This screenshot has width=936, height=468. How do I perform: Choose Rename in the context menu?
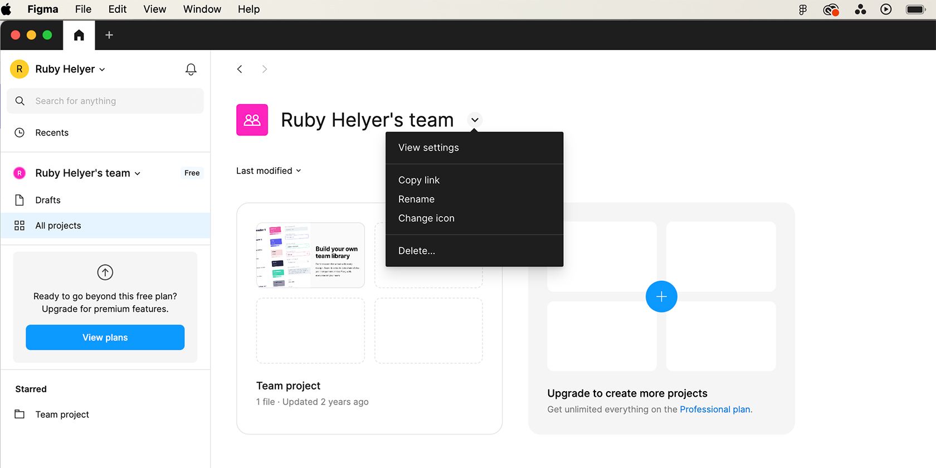pos(416,199)
